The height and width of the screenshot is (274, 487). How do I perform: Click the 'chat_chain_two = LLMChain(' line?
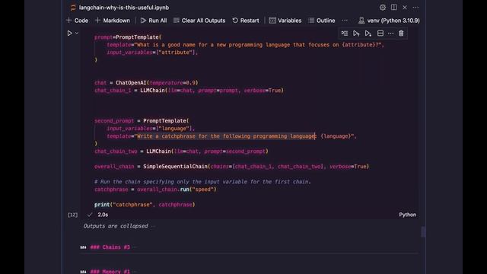(181, 151)
